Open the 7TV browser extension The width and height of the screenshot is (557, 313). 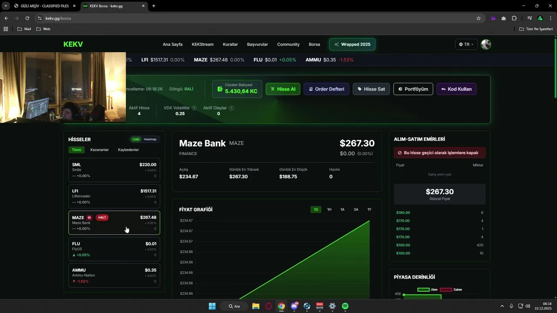pyautogui.click(x=493, y=18)
